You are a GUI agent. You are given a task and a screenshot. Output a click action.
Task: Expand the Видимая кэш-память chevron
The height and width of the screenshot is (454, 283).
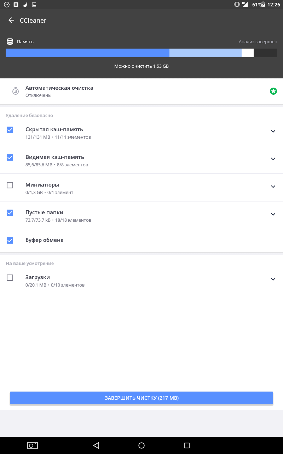coord(273,159)
